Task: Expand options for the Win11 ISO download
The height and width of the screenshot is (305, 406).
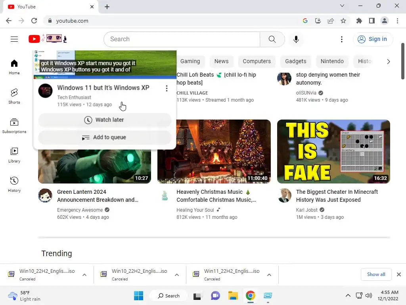Action: click(x=269, y=275)
